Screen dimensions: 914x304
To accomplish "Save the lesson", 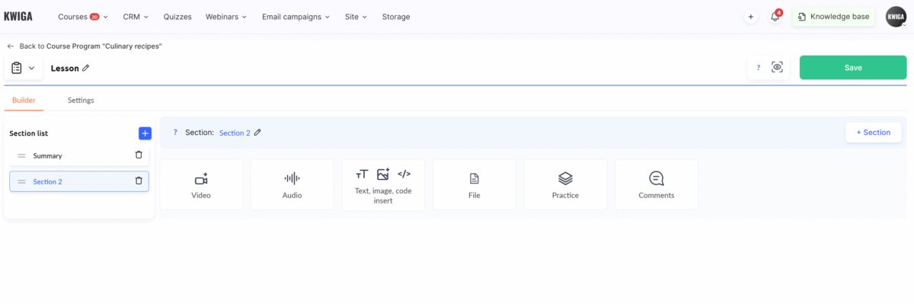I will click(x=853, y=68).
